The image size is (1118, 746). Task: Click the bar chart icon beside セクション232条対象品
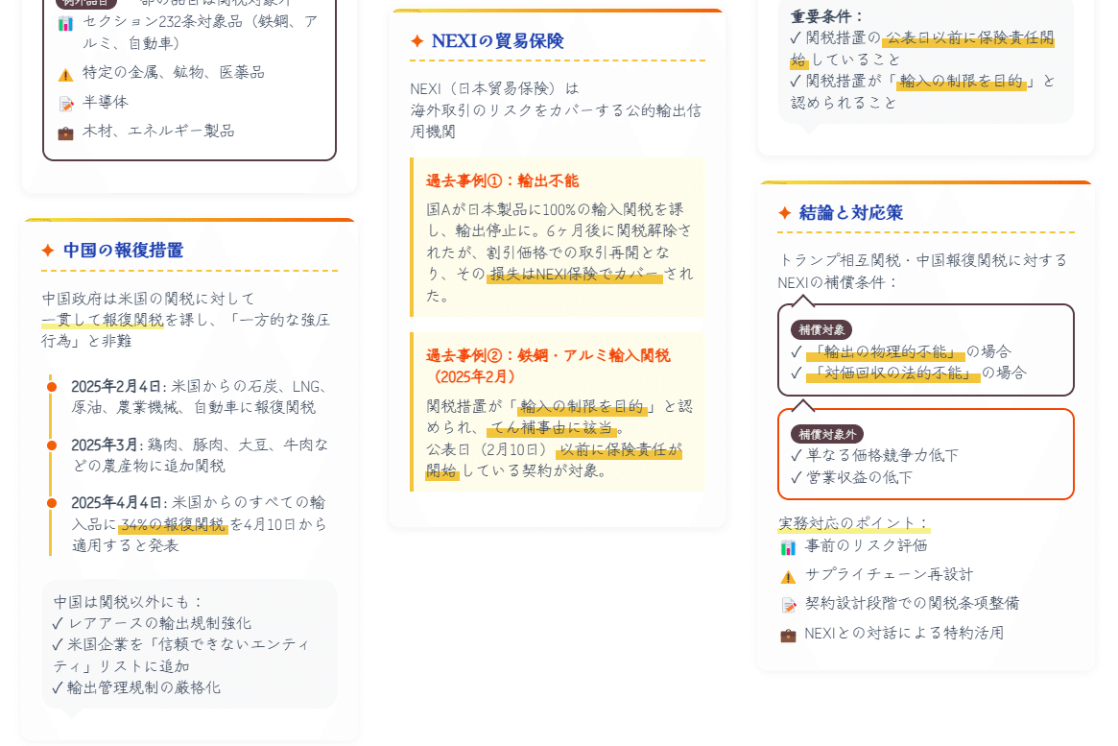coord(65,24)
